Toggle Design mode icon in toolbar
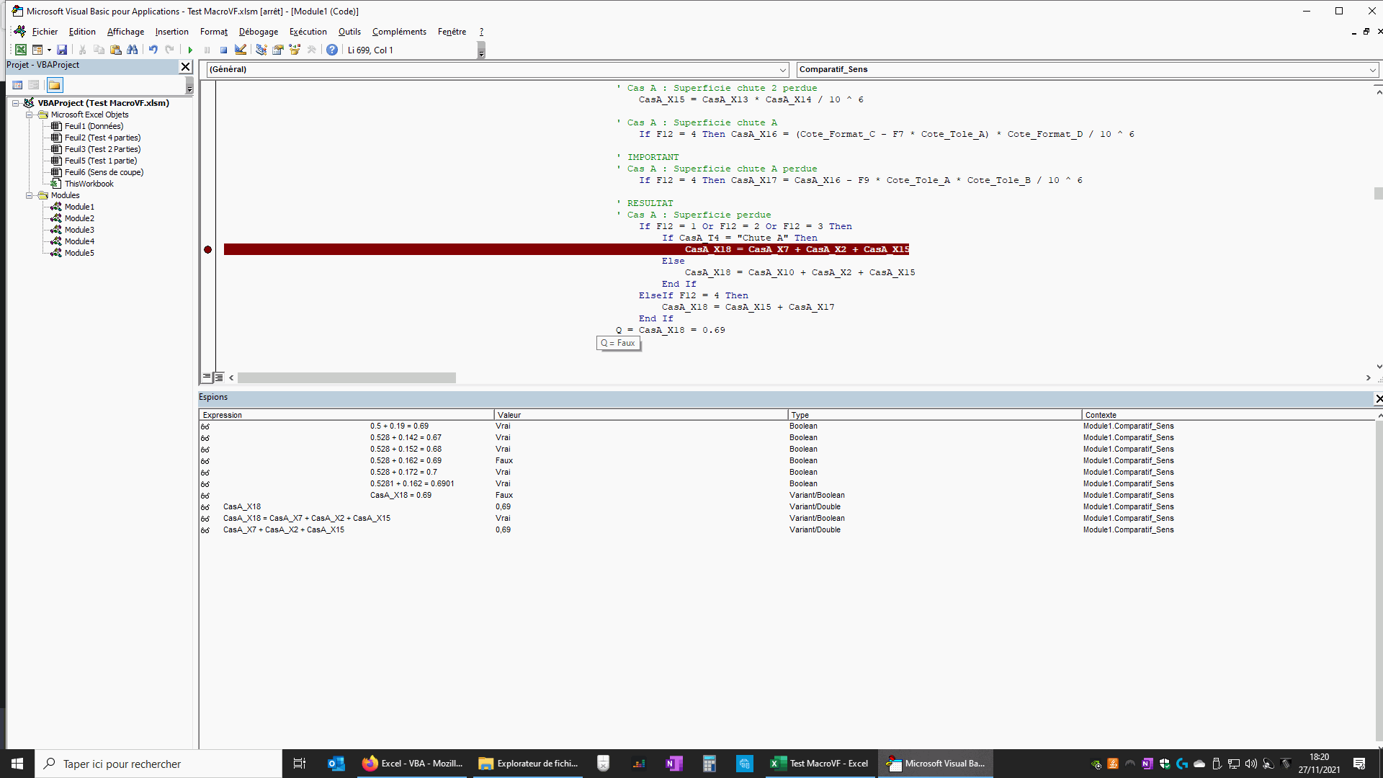The image size is (1383, 778). pos(241,50)
